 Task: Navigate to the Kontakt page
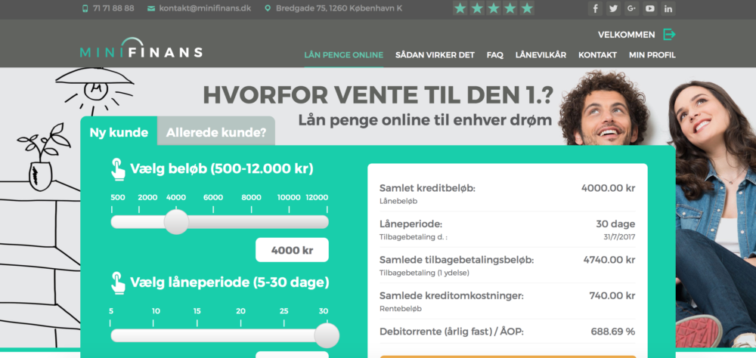(597, 55)
